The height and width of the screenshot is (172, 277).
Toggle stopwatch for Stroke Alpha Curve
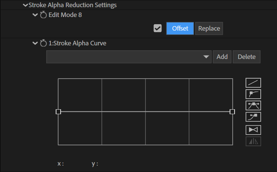click(x=43, y=43)
